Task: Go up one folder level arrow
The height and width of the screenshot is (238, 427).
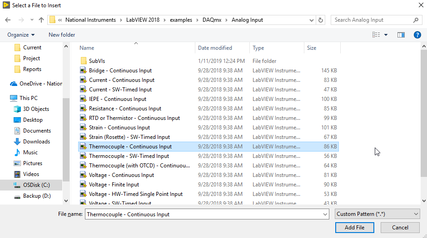Action: click(41, 20)
